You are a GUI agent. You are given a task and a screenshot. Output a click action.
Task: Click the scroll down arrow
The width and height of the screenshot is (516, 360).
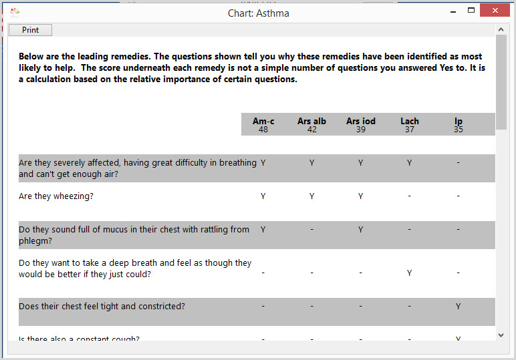point(501,335)
